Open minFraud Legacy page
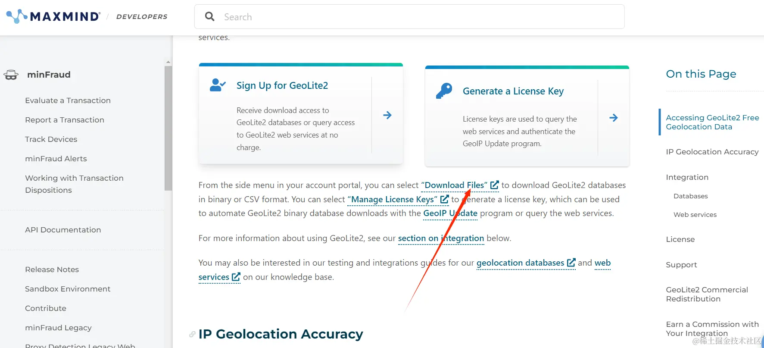Image resolution: width=764 pixels, height=348 pixels. (x=58, y=328)
